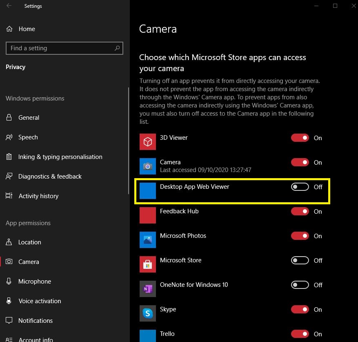
Task: Click the 'Microsoft Store' label
Action: click(x=180, y=260)
